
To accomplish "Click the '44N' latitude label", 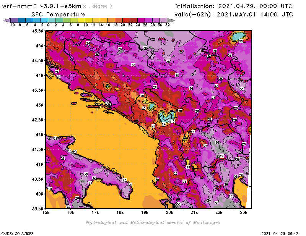I will pos(39,75).
